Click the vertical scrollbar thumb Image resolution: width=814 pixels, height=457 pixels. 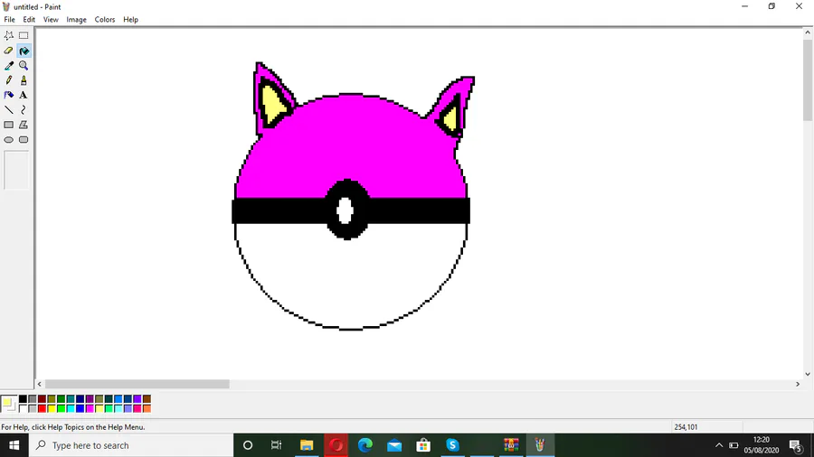point(808,79)
